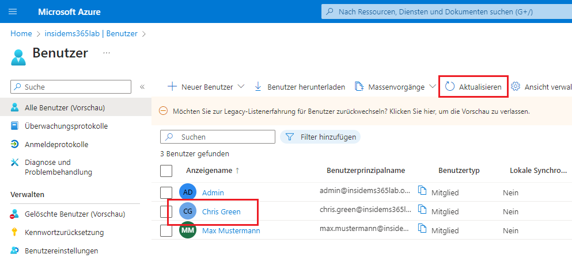Copy Chris Green's user principal name
The height and width of the screenshot is (262, 572).
tap(422, 211)
